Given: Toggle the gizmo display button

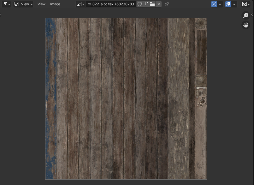Looking at the screenshot, I should (x=214, y=4).
